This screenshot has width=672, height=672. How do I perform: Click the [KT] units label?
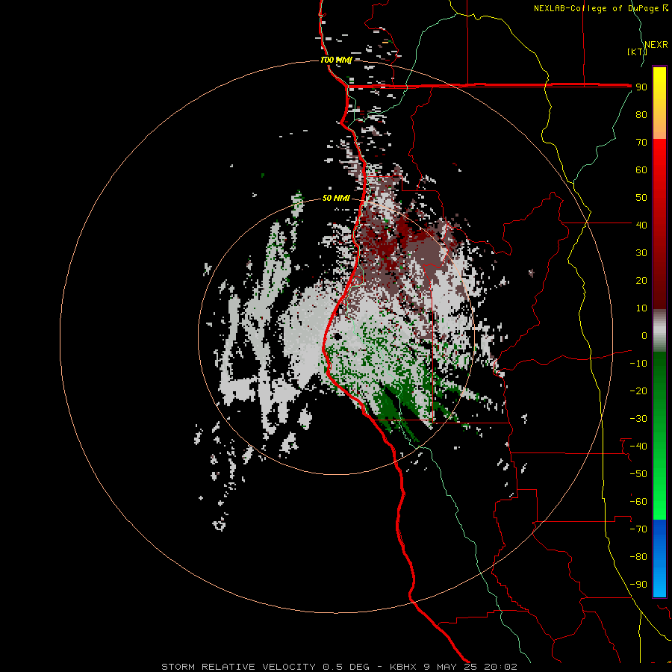[x=636, y=52]
